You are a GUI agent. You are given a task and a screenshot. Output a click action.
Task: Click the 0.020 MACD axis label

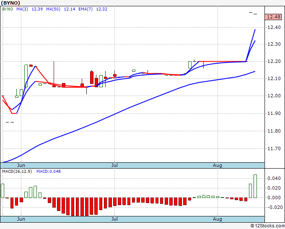[274, 188]
